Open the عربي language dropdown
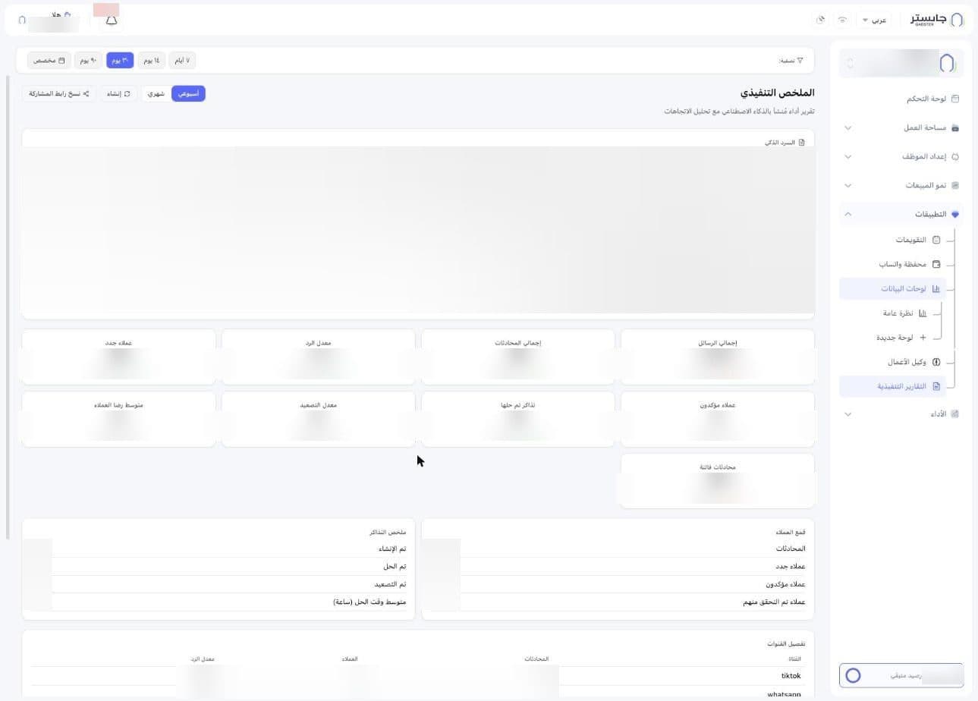Image resolution: width=978 pixels, height=701 pixels. point(874,20)
